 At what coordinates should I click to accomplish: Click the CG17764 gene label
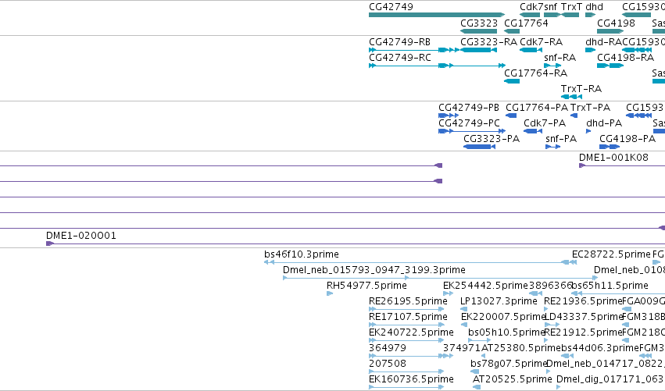pyautogui.click(x=526, y=23)
